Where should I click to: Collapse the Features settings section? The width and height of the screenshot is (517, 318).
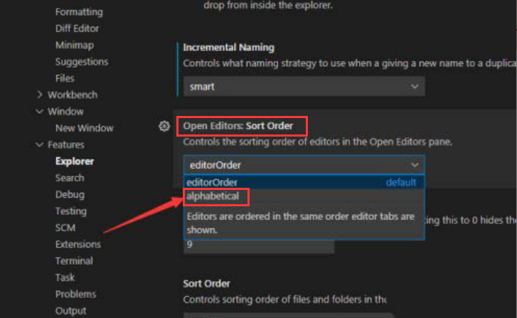[x=40, y=144]
